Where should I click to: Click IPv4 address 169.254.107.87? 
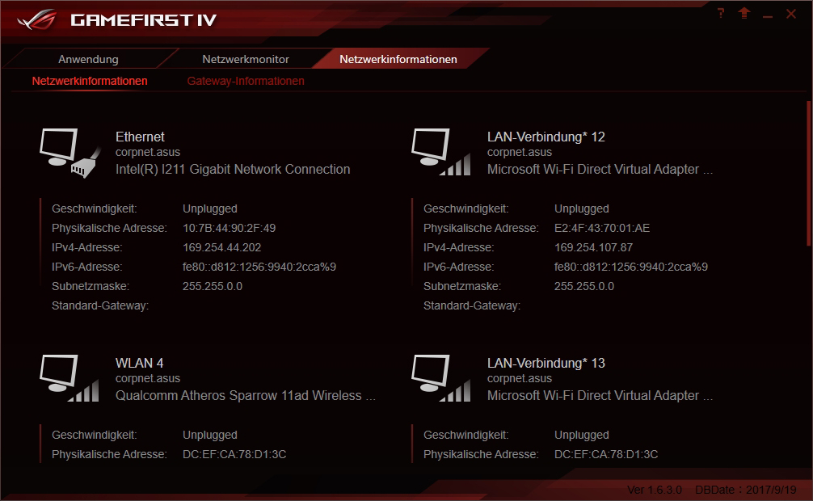(x=594, y=247)
